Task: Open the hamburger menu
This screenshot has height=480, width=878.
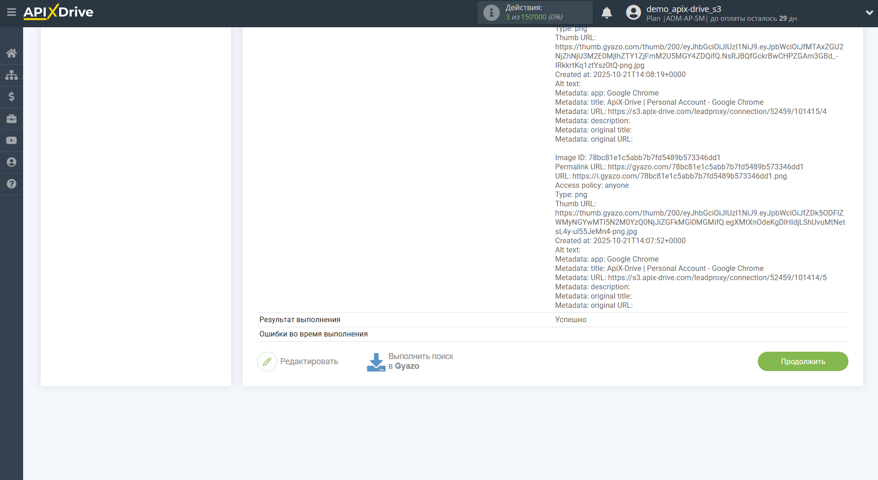Action: [x=12, y=12]
